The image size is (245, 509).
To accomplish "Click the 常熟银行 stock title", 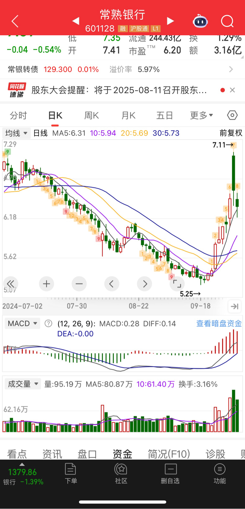I will click(x=122, y=14).
